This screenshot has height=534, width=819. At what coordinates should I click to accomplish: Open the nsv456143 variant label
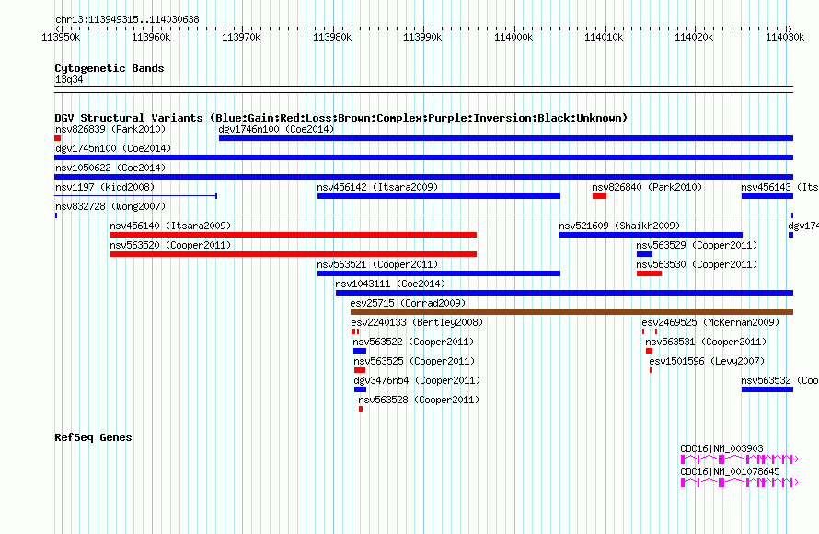pos(779,187)
